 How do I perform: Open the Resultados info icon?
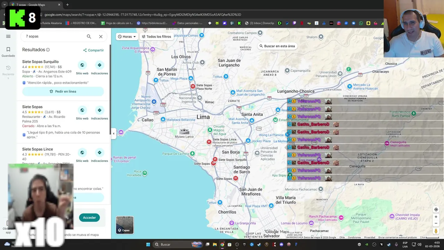[48, 50]
